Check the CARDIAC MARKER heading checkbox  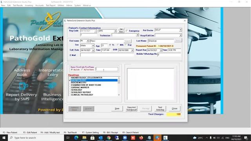[x=70, y=87]
